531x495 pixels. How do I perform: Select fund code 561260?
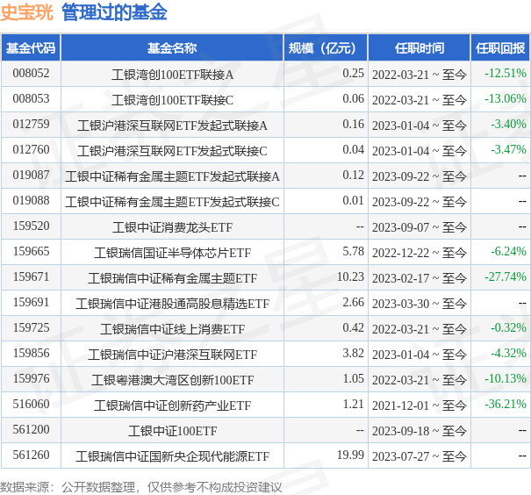tap(31, 455)
